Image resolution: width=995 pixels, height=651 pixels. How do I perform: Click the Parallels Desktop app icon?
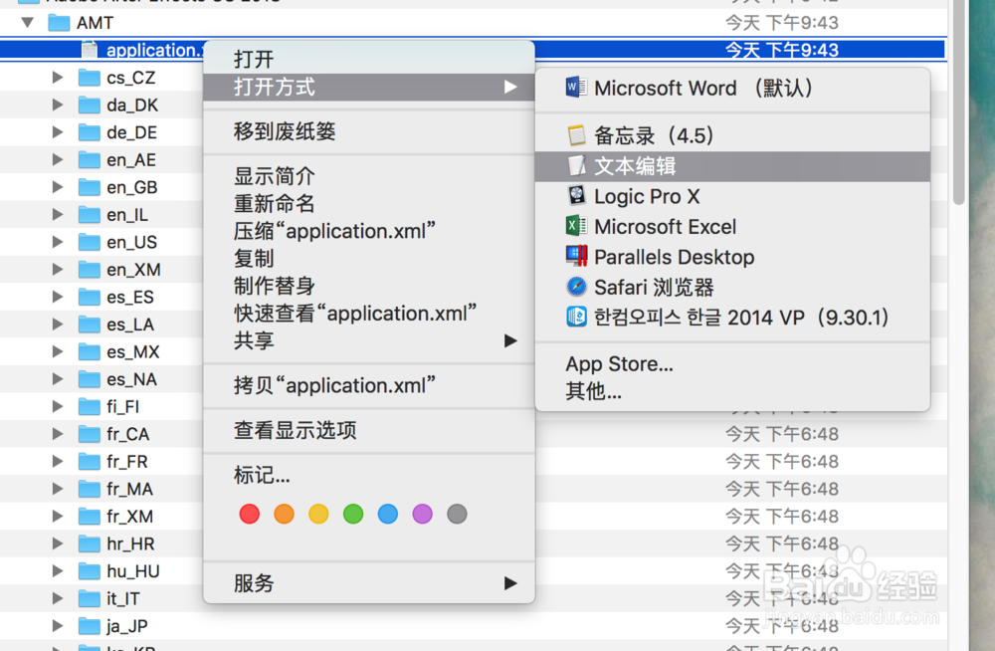point(576,256)
